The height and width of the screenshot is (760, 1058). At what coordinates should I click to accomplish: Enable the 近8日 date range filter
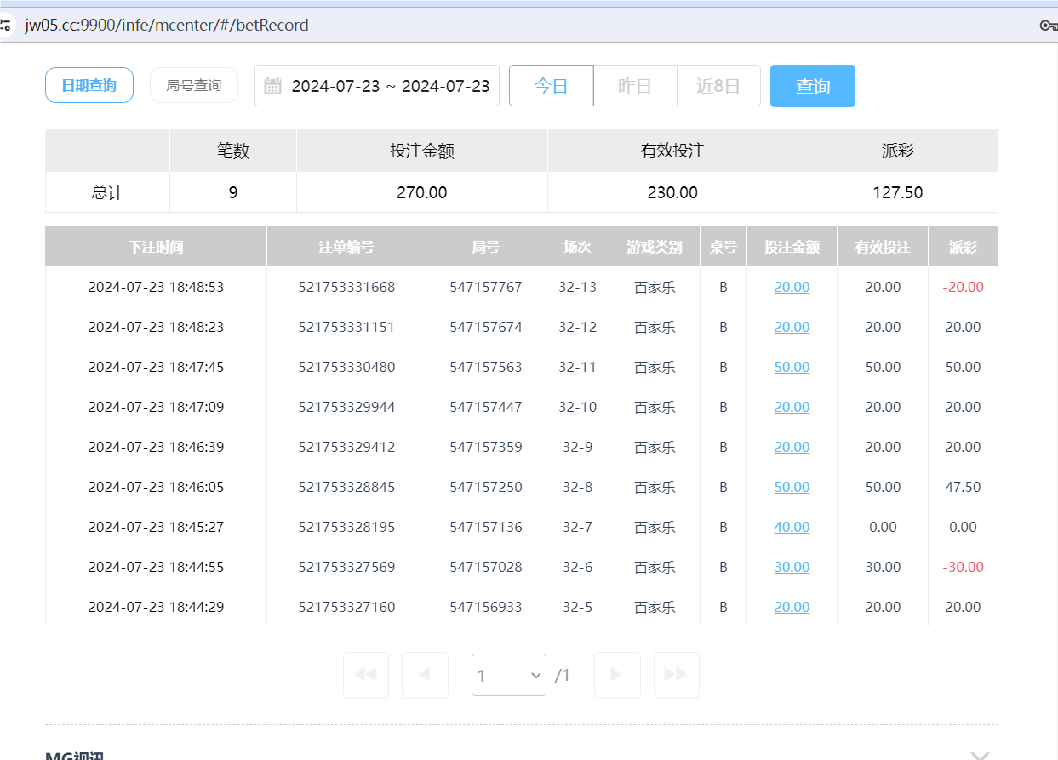click(x=718, y=85)
